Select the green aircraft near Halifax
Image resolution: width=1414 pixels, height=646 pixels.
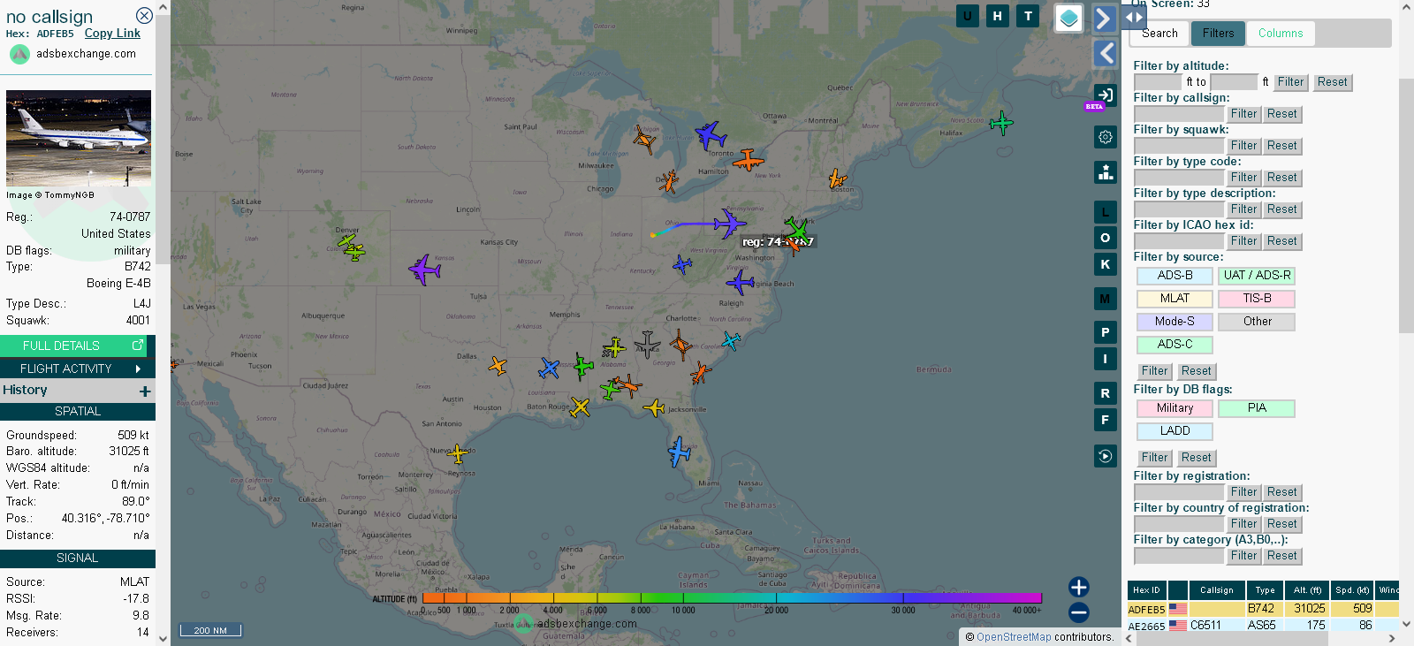coord(1001,123)
